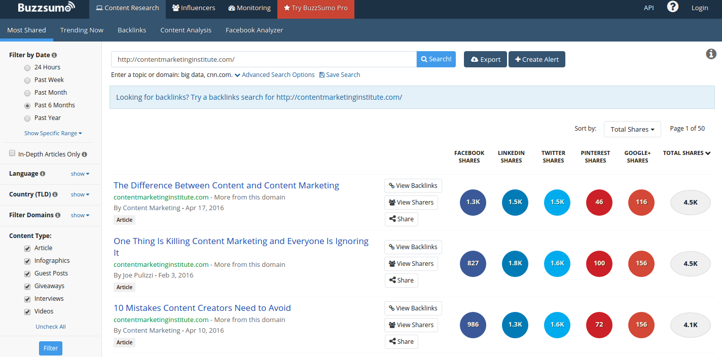Image resolution: width=722 pixels, height=357 pixels.
Task: Click the search URL input field
Action: [264, 59]
